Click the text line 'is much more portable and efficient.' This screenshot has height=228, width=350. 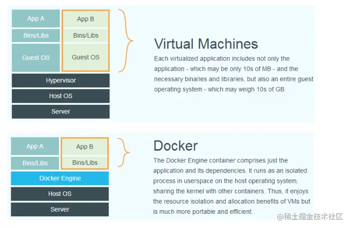coord(203,212)
